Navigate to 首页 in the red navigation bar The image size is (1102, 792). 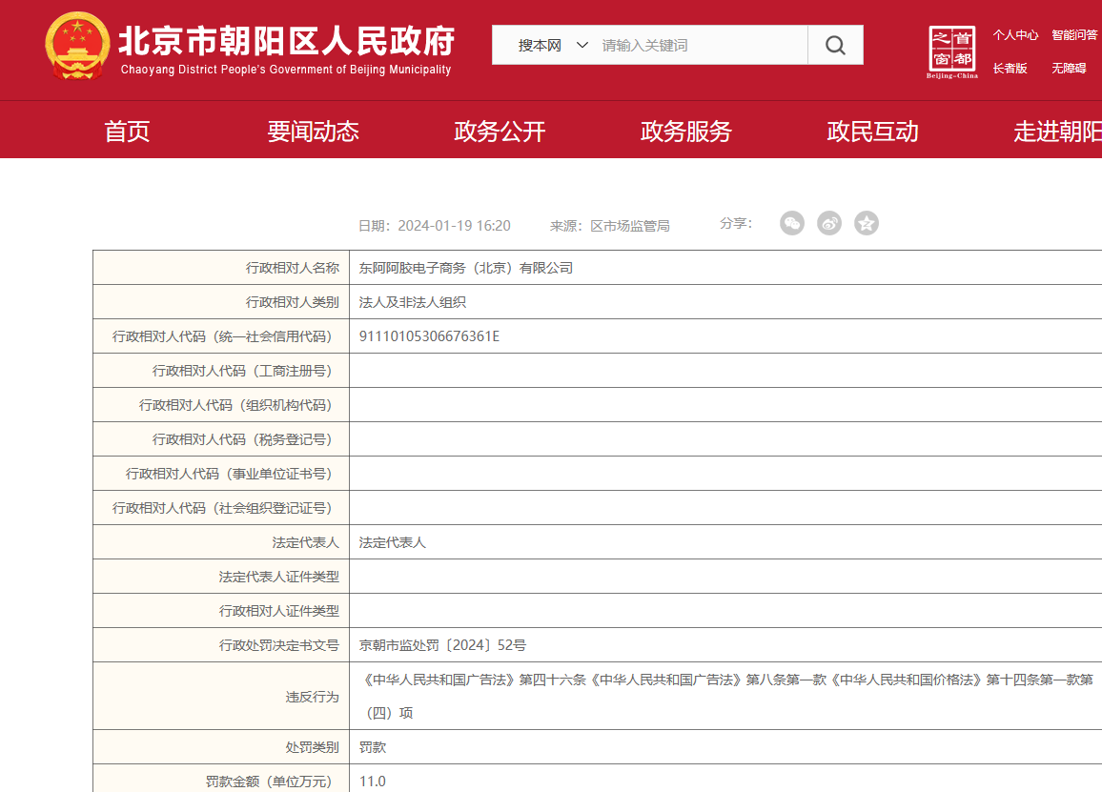point(127,131)
